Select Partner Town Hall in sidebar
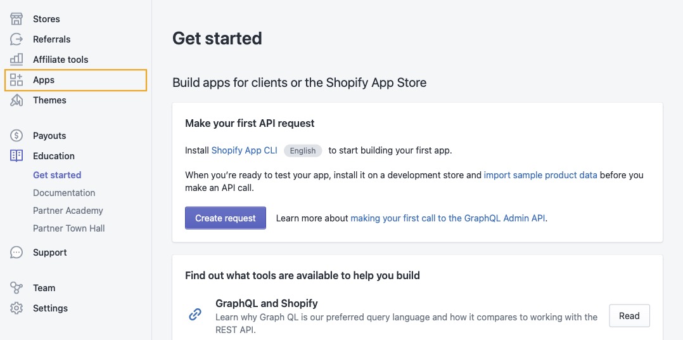 [x=69, y=228]
